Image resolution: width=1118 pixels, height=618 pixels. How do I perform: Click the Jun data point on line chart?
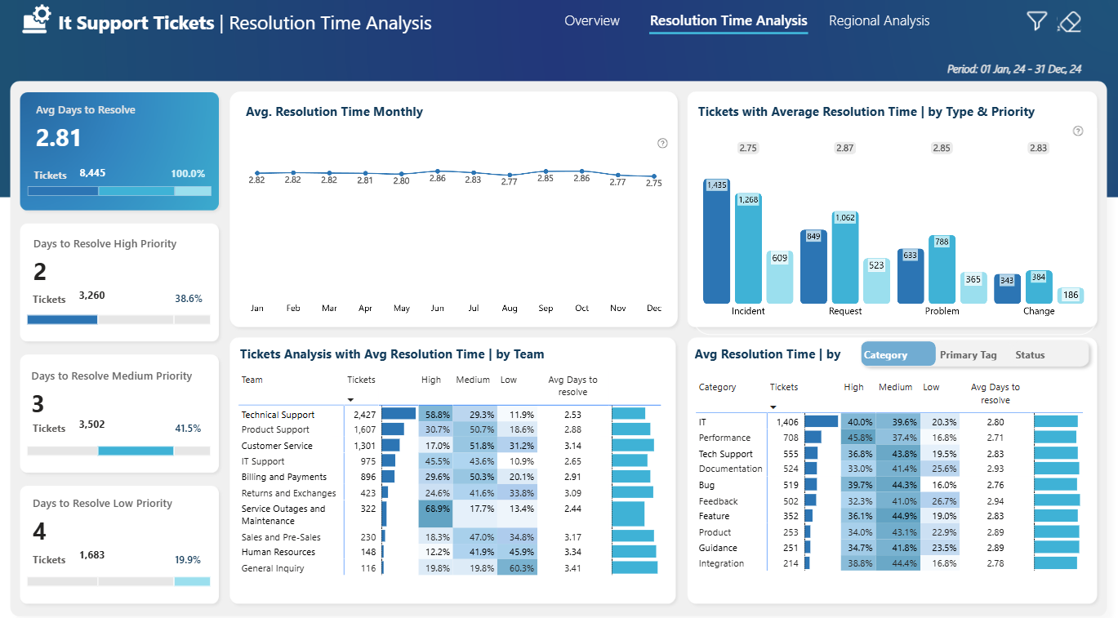pyautogui.click(x=437, y=171)
